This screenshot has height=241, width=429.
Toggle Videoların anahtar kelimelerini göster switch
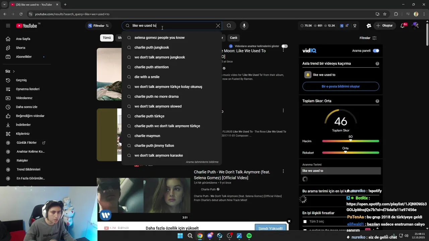[285, 46]
